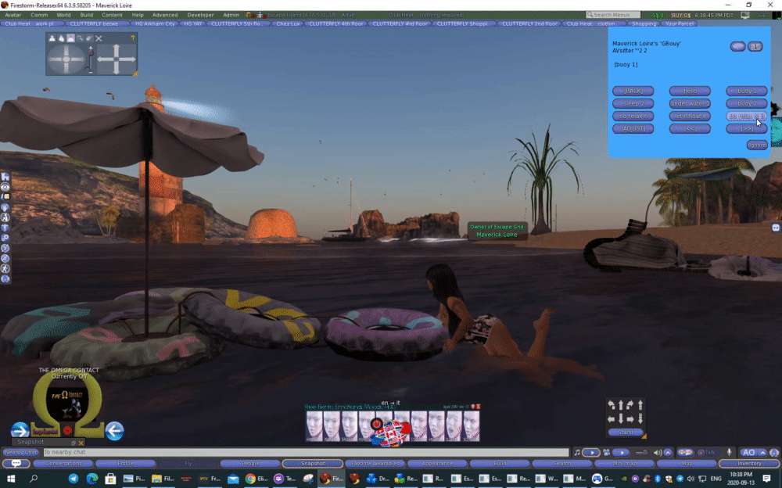Click the numbered 1 chiclet button
The width and height of the screenshot is (782, 488).
click(x=755, y=46)
